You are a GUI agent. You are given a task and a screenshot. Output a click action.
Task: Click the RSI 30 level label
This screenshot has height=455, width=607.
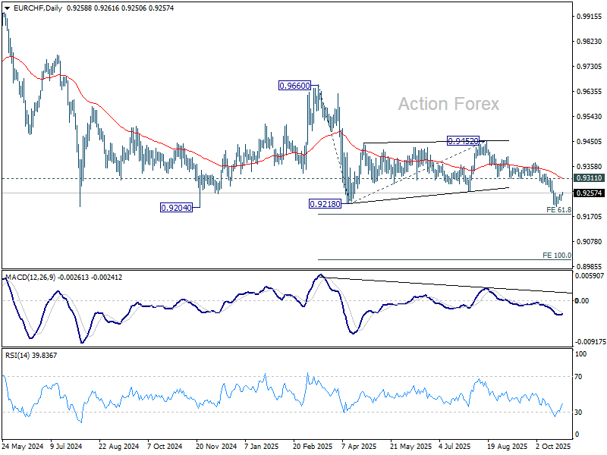(x=578, y=413)
